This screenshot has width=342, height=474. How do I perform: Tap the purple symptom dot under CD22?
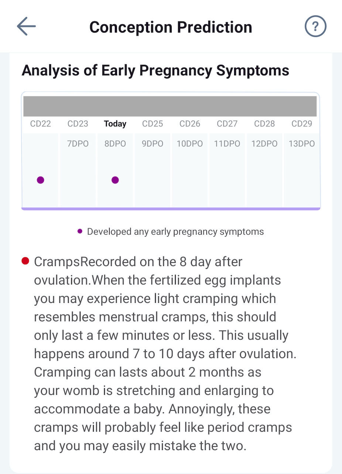41,180
